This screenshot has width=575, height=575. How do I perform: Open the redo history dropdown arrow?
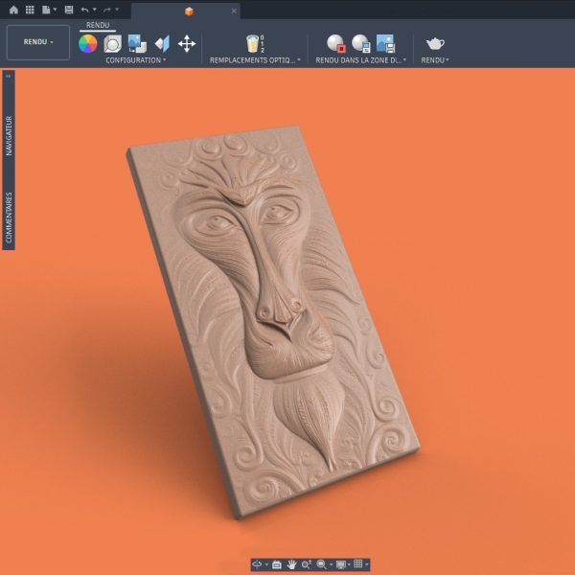click(x=117, y=10)
